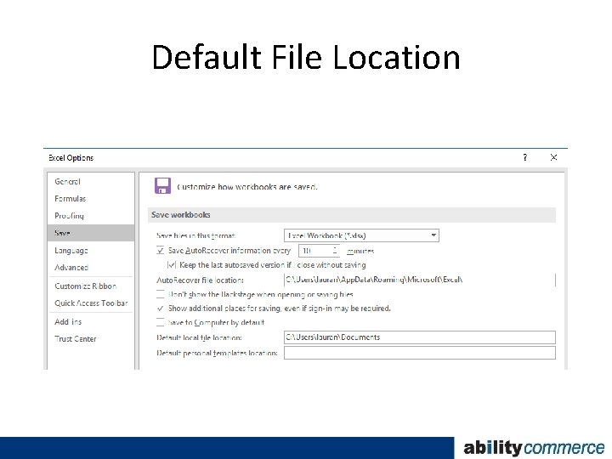Open the Formulas options category
This screenshot has width=612, height=459.
71,199
